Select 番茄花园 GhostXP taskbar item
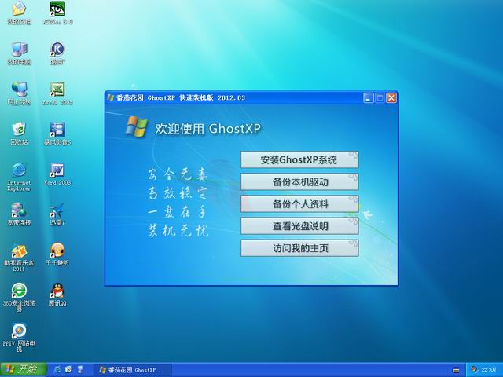 pyautogui.click(x=131, y=369)
